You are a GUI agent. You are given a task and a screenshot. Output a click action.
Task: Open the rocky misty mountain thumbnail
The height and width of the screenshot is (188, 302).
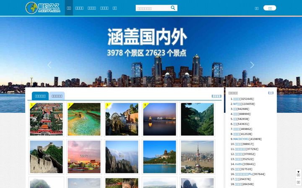tap(122, 157)
